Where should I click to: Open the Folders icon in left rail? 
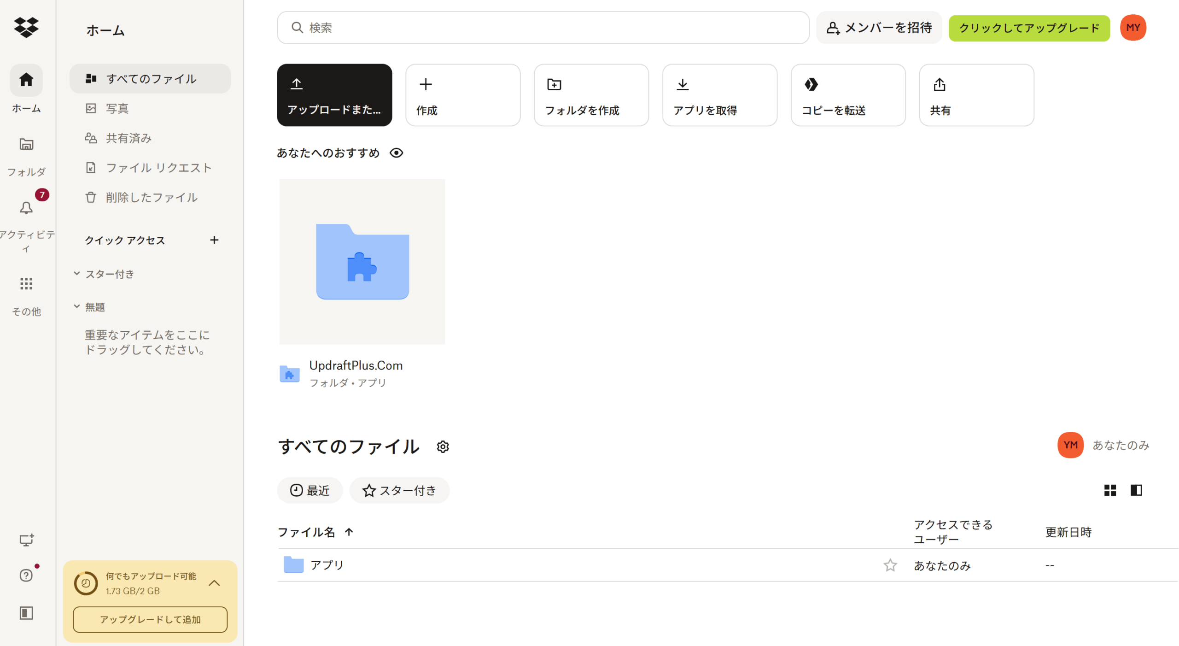(26, 144)
